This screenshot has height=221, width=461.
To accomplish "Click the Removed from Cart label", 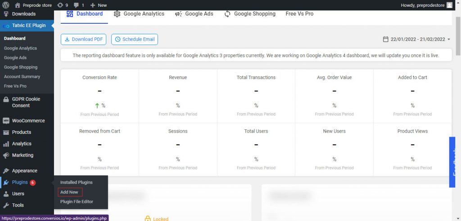I will point(99,131).
